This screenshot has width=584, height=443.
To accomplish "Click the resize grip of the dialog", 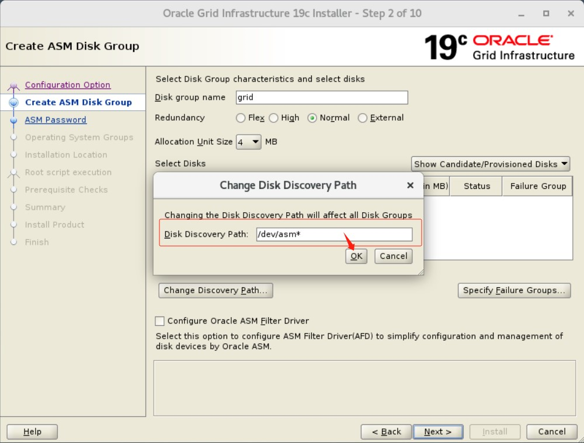I will (420, 272).
